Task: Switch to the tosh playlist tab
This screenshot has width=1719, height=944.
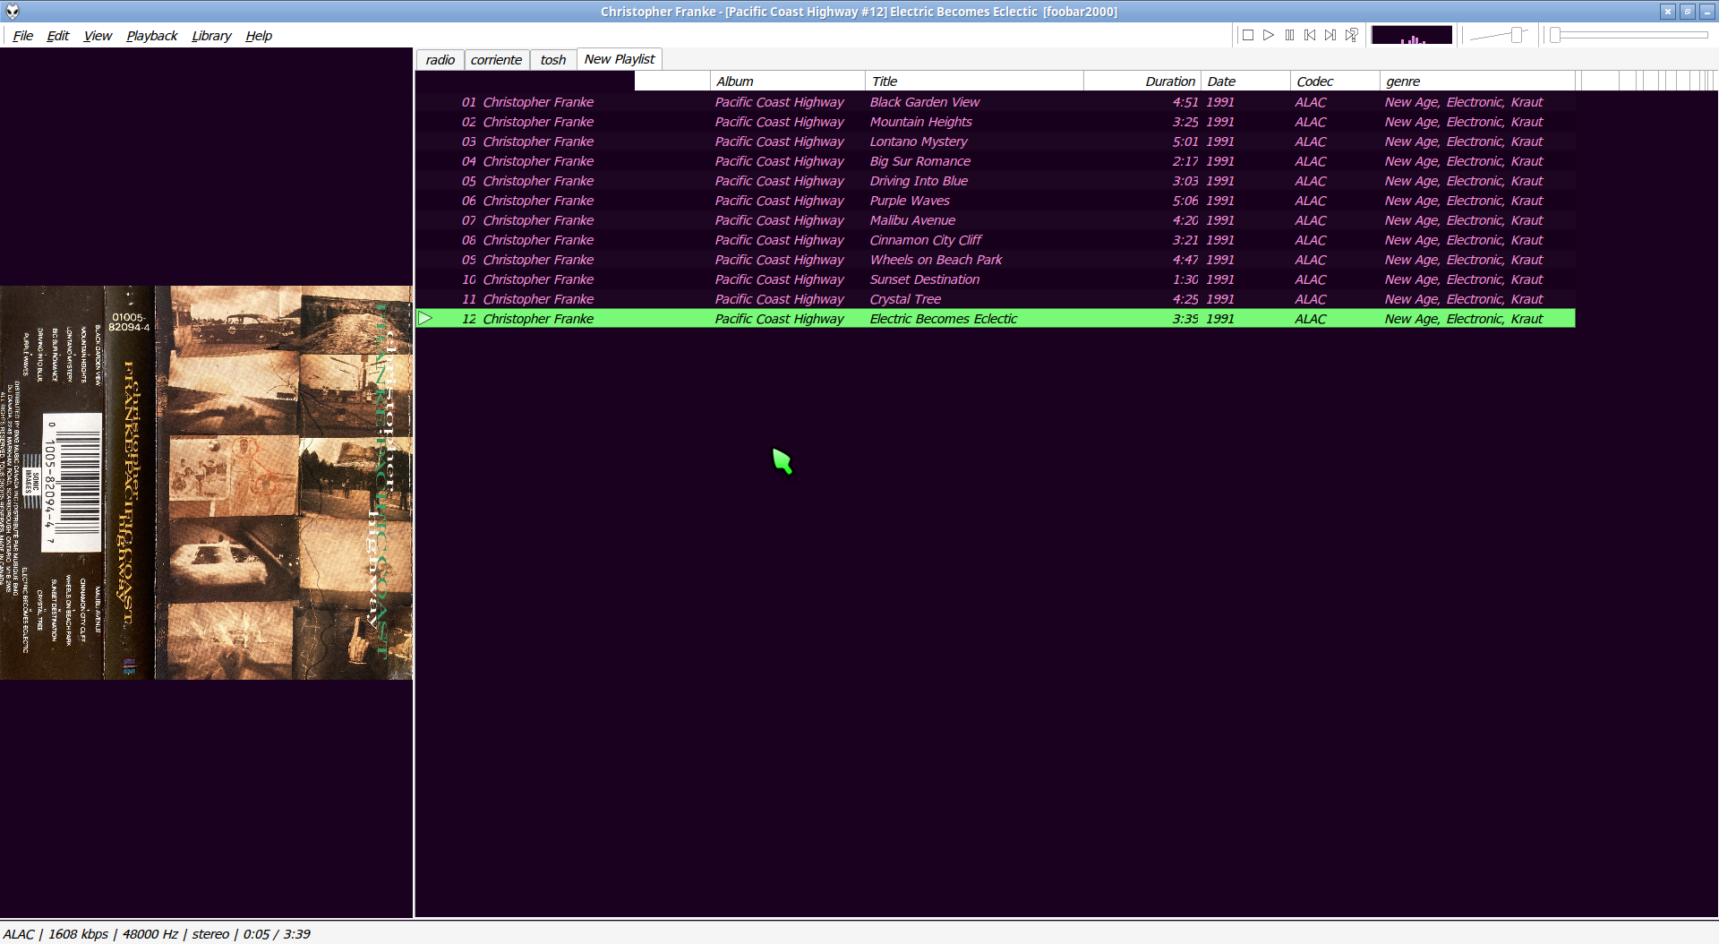Action: pyautogui.click(x=553, y=60)
